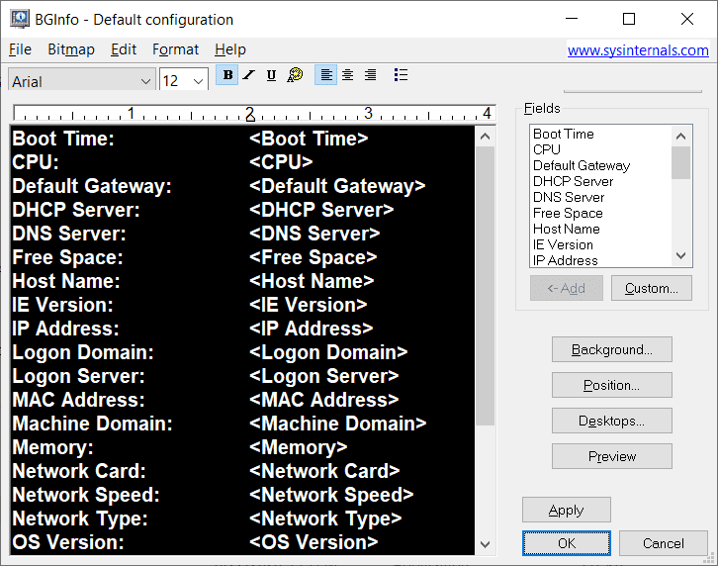Align the text to the left
Screen dimensions: 718x566
pos(326,74)
